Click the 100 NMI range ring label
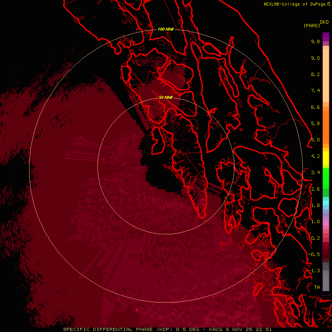332x332 pixels. [166, 29]
